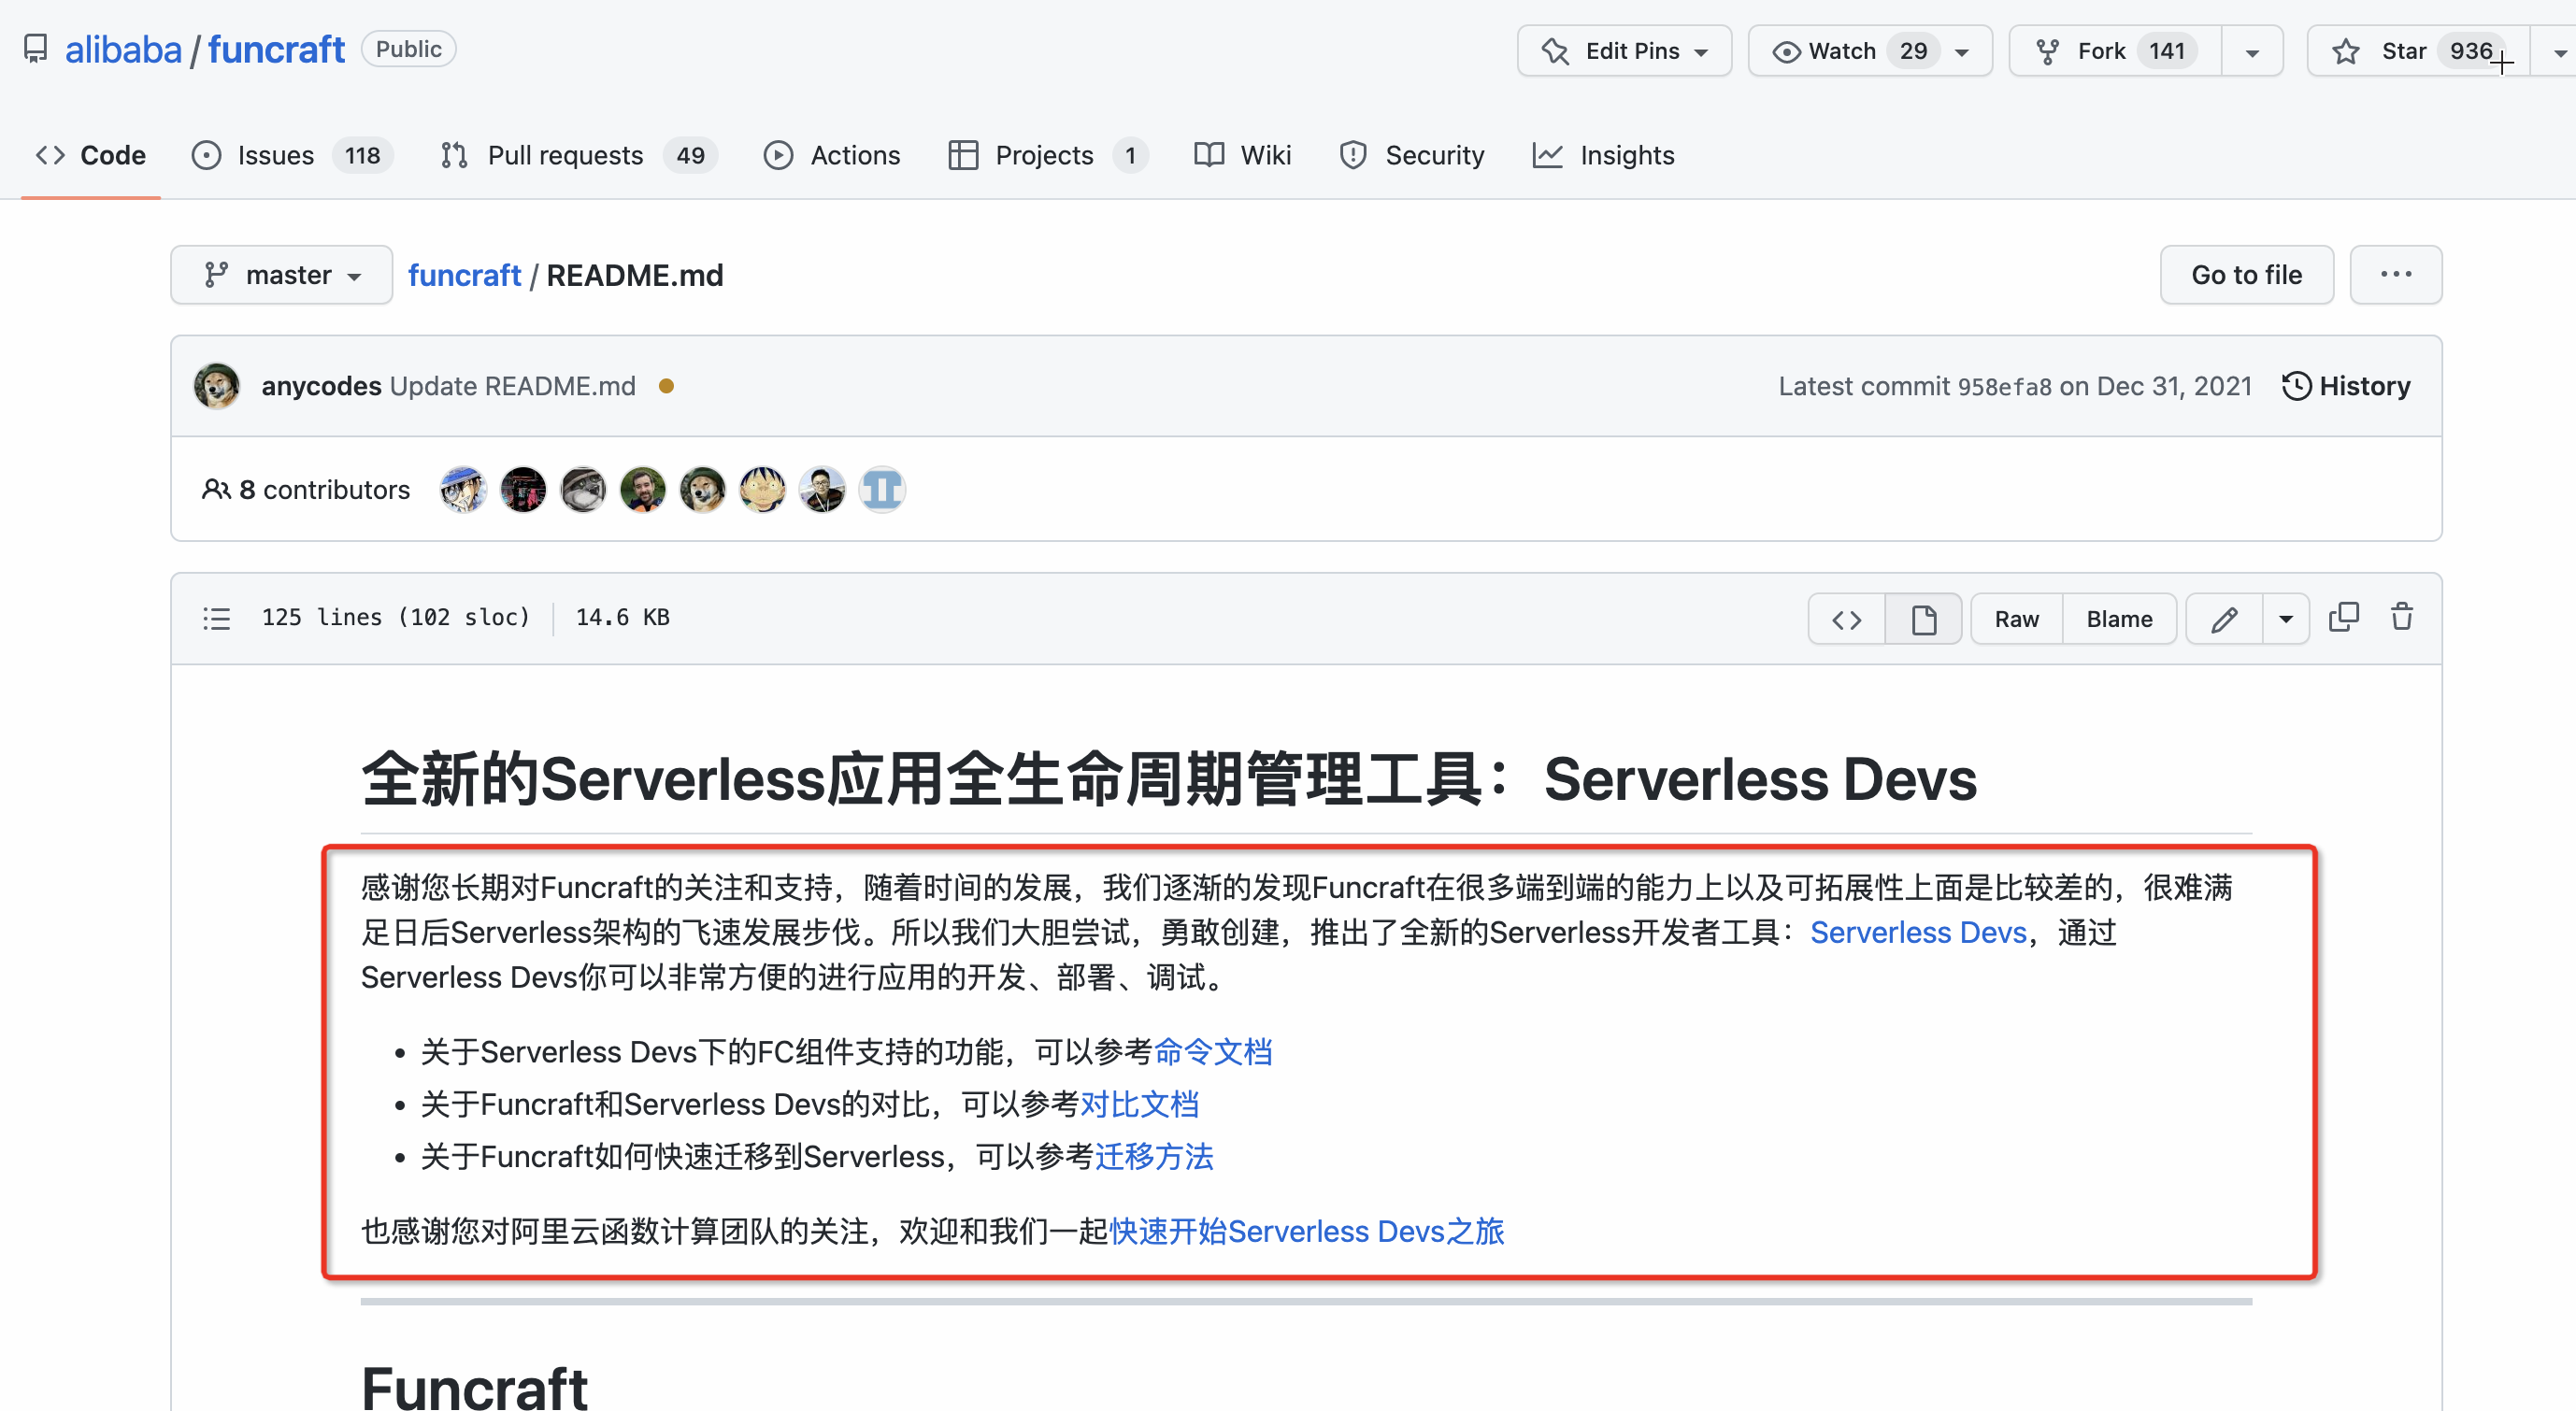Show the 8 contributors list
Image resolution: width=2576 pixels, height=1411 pixels.
pyautogui.click(x=307, y=489)
